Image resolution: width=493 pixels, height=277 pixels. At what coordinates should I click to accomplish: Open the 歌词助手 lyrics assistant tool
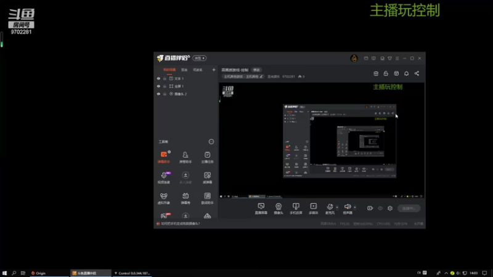tap(207, 198)
